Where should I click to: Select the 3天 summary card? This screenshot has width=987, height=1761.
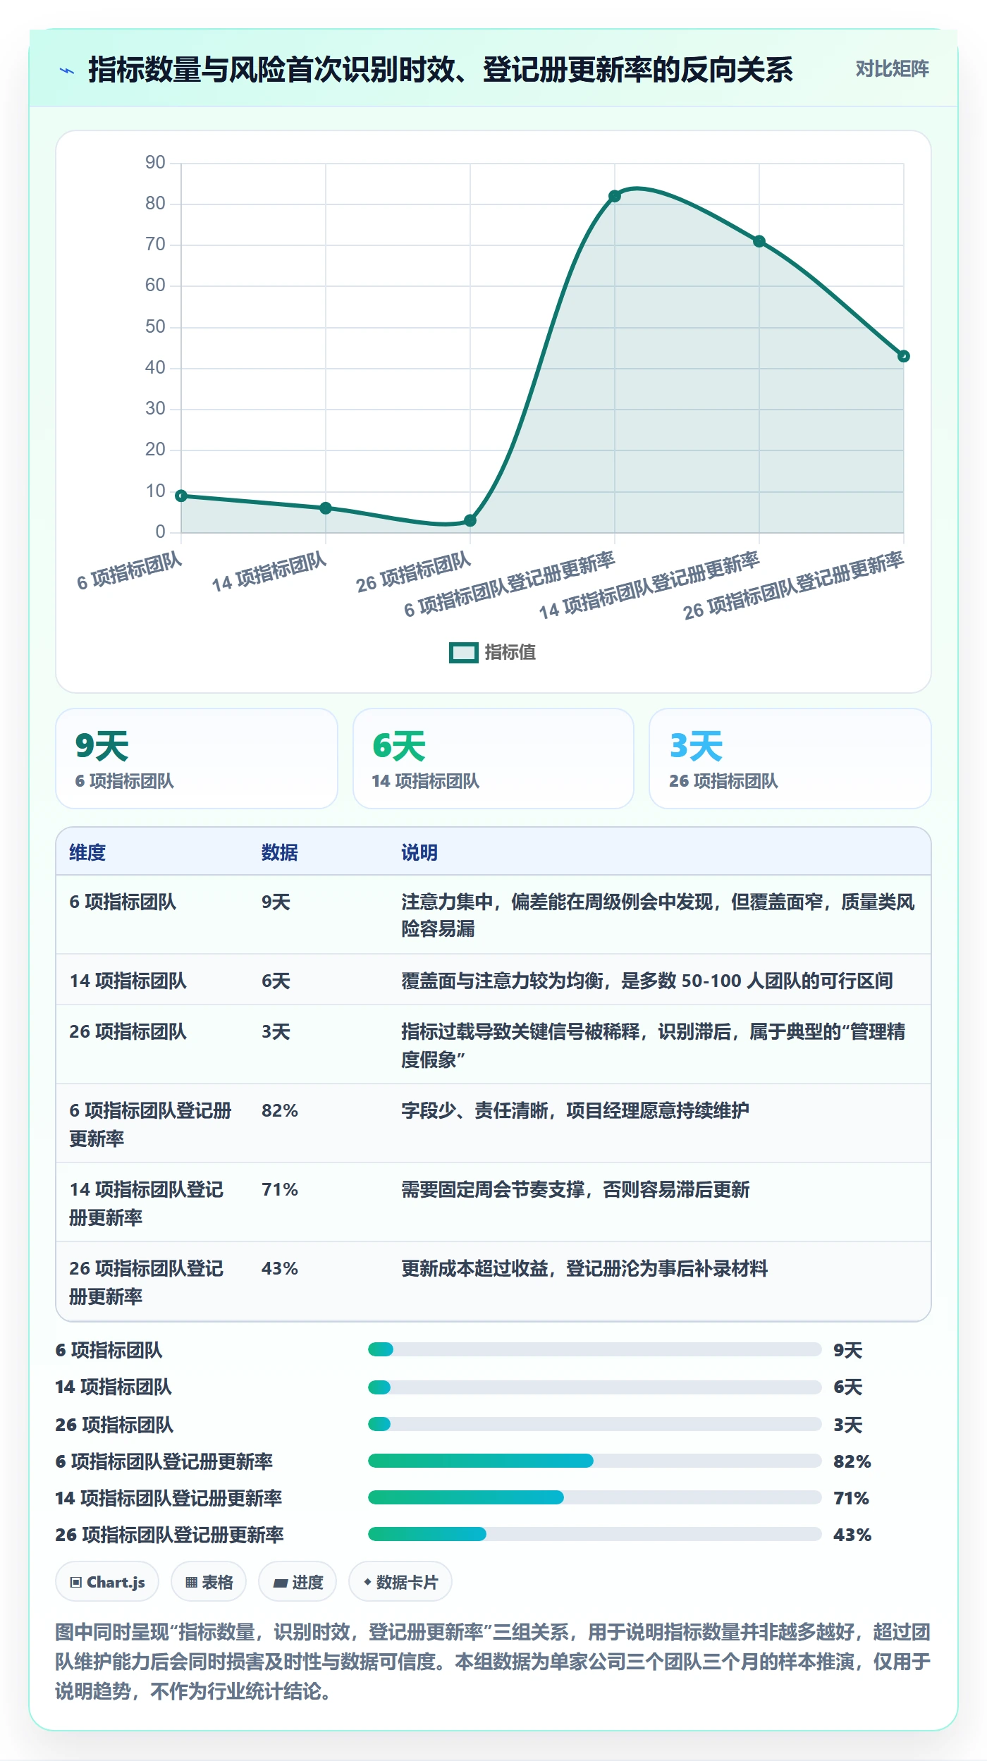(790, 759)
